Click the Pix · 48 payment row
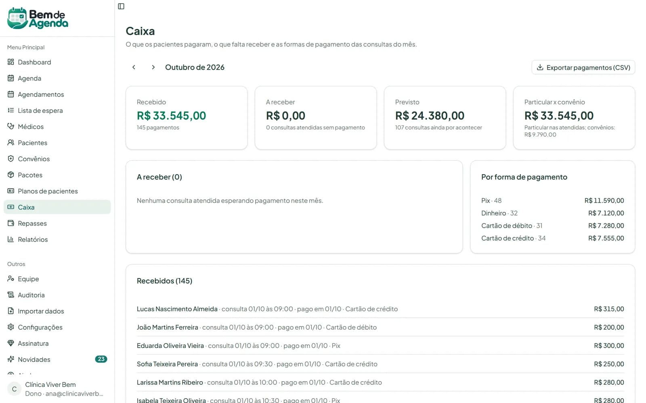 pos(552,201)
